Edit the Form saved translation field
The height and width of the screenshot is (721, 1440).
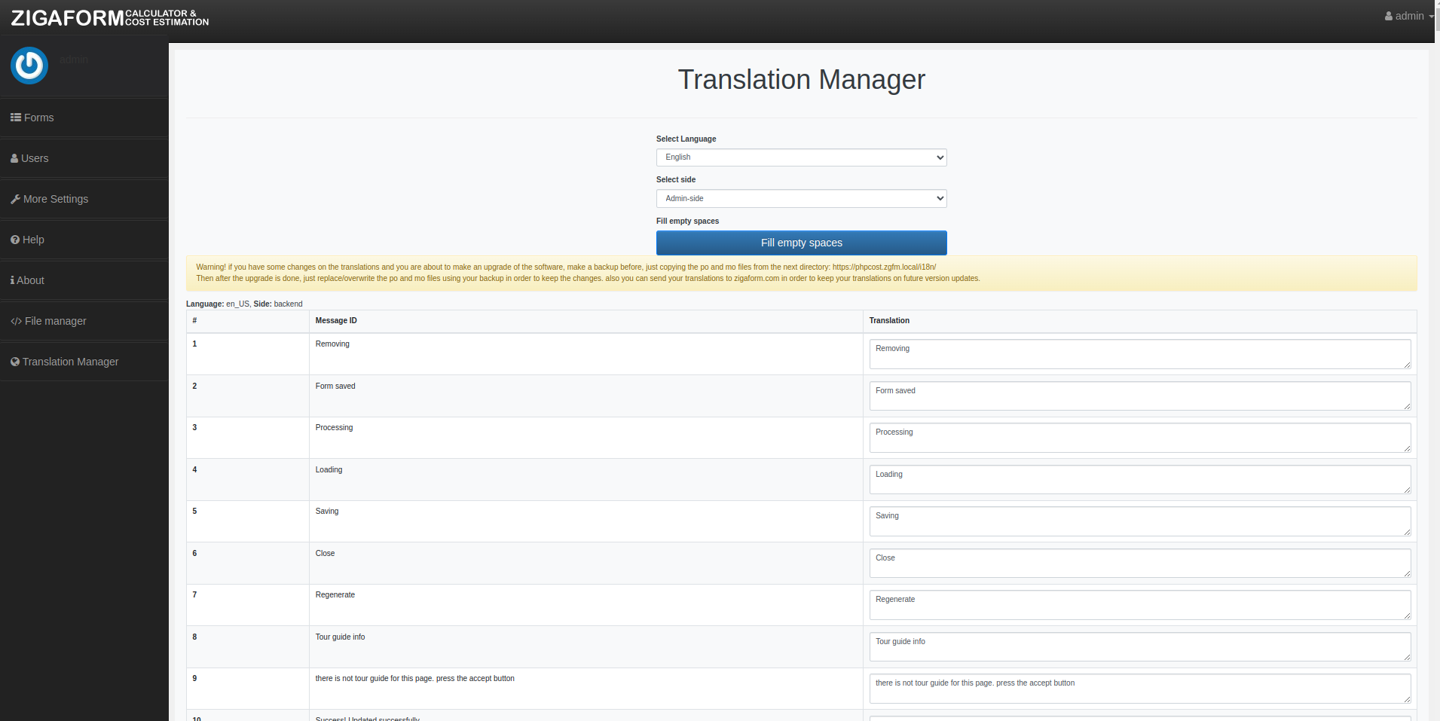[x=1139, y=395]
